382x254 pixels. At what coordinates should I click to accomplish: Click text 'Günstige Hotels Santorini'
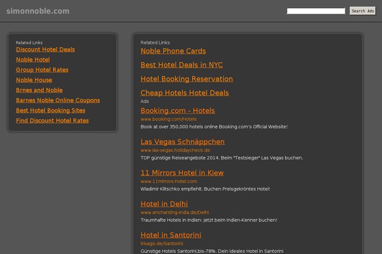point(168,251)
